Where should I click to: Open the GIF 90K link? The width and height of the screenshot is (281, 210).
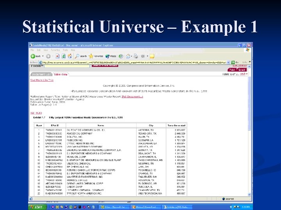(x=36, y=113)
